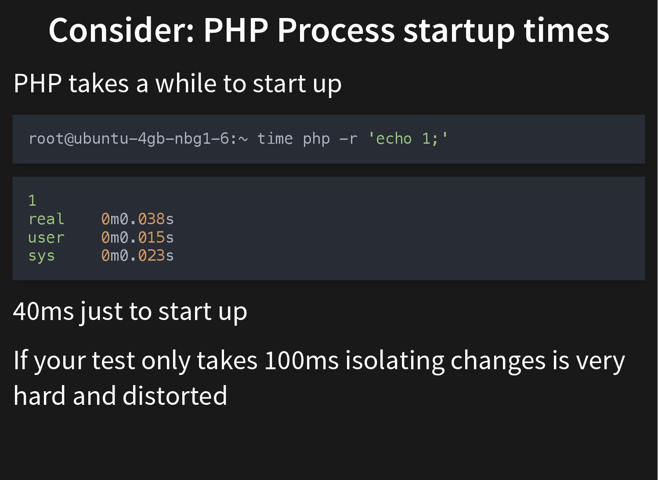Click the "hard and distorted" closing line
Viewport: 658px width, 480px height.
coord(120,396)
